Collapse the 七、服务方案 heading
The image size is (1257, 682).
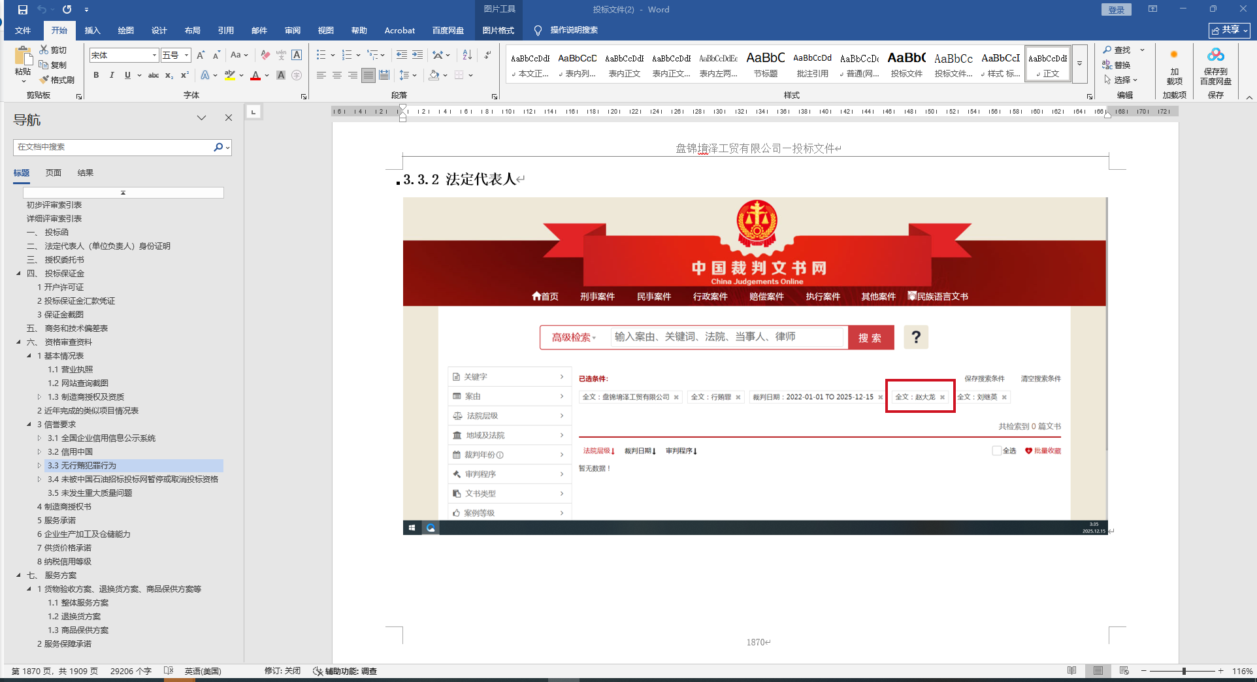pos(18,576)
